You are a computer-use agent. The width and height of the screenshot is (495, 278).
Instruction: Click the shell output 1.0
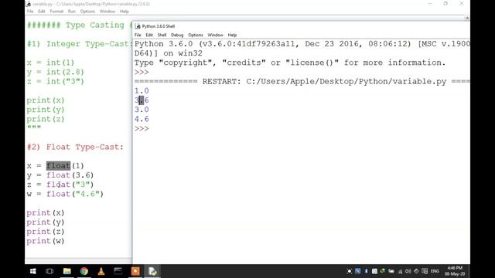(142, 91)
